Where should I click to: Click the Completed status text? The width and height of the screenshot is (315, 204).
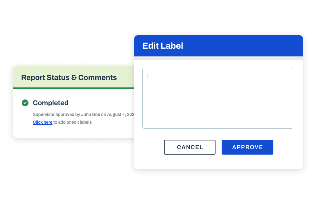[50, 103]
